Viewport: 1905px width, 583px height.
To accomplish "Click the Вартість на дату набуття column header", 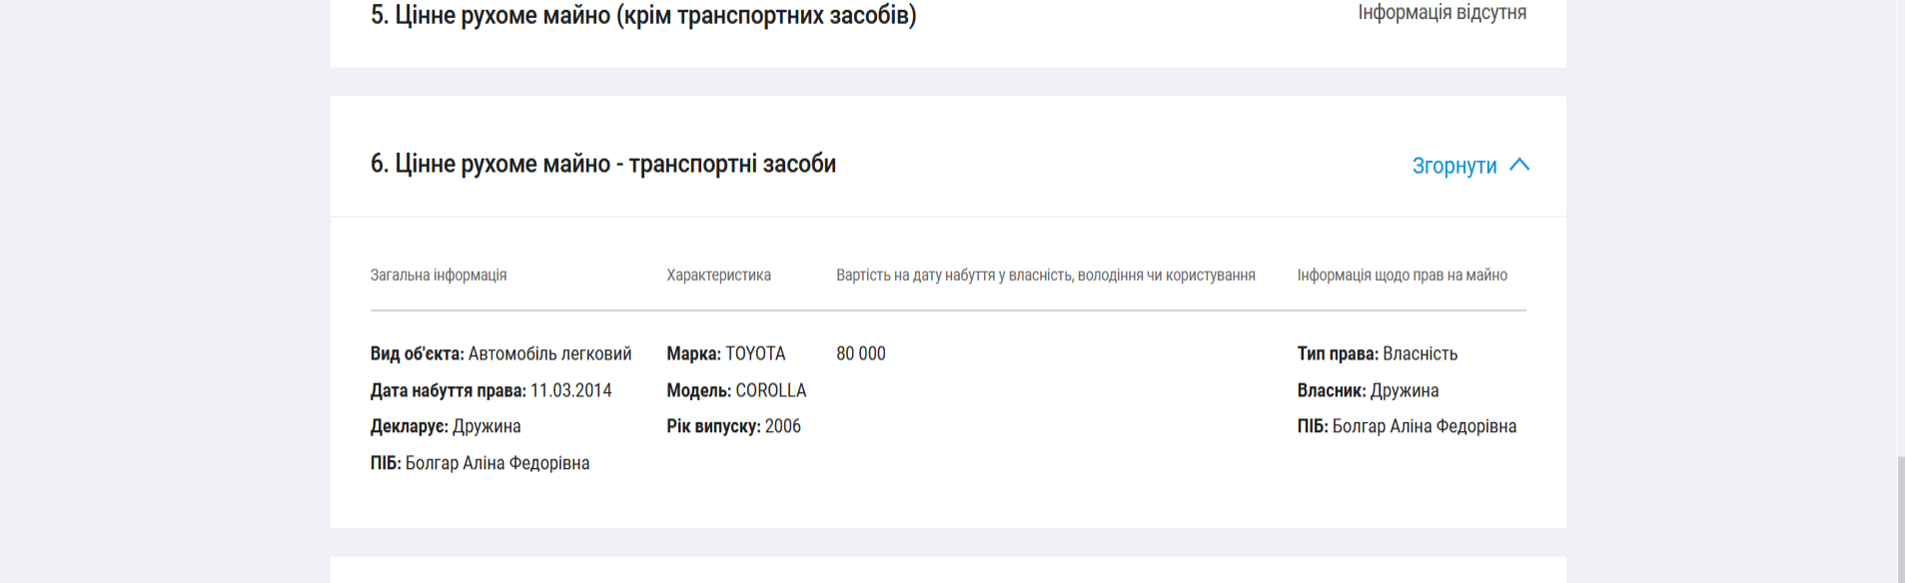I will click(x=1045, y=275).
